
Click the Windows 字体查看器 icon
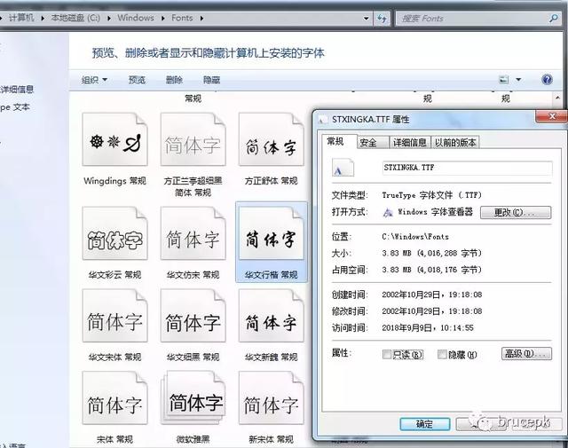coord(388,212)
